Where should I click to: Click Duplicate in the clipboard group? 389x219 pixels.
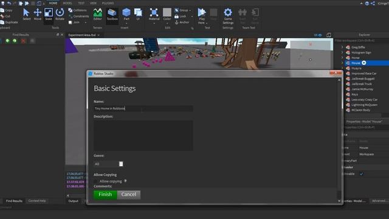click(9, 22)
